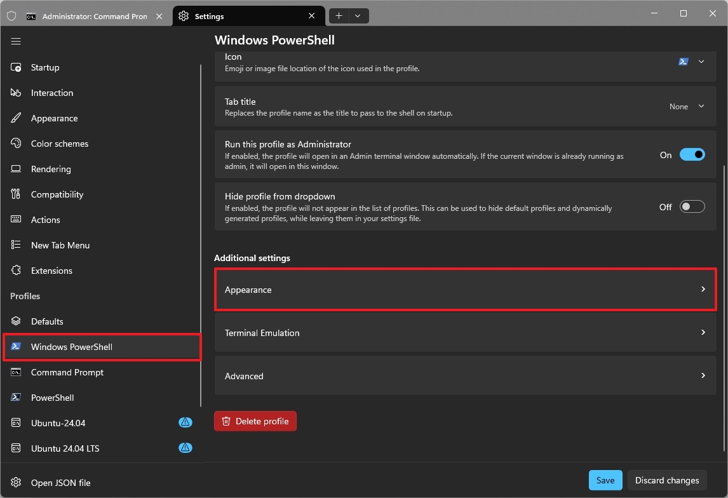This screenshot has height=498, width=728.
Task: Expand the Tab title setting
Action: coord(701,106)
